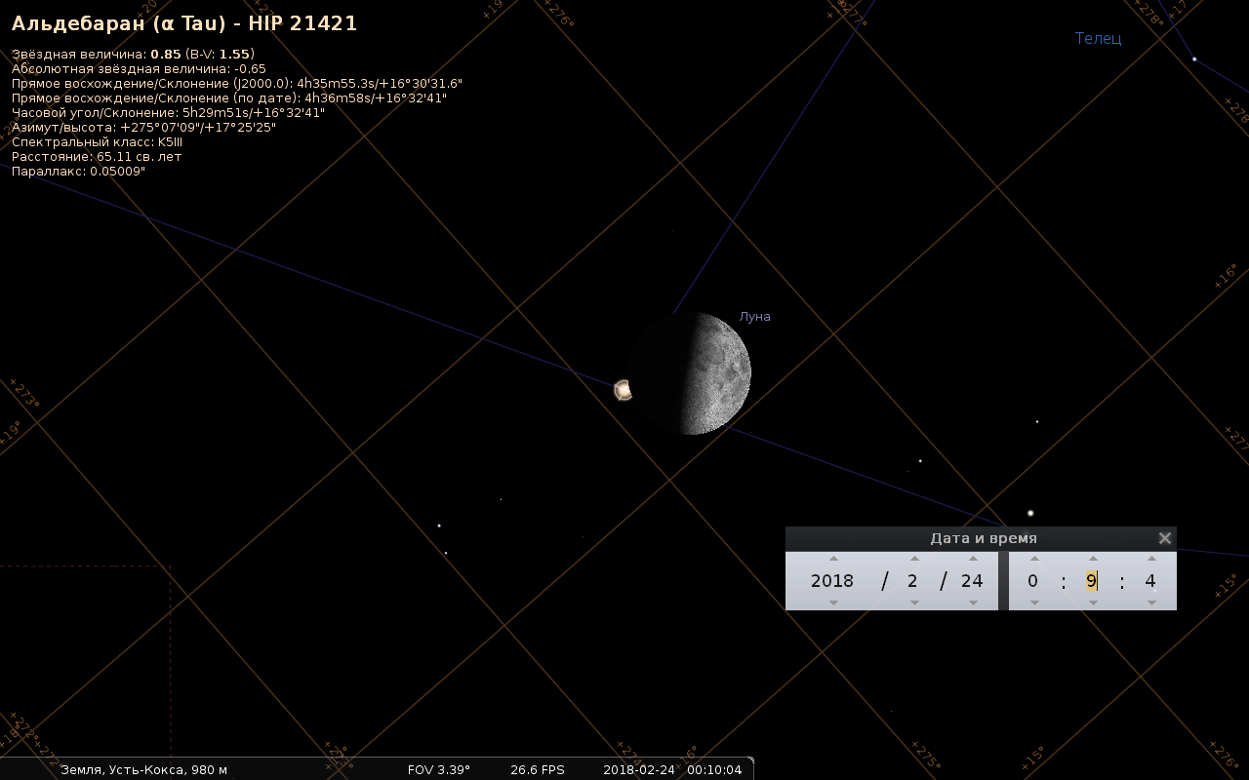
Task: Decrease the minutes value 9 with down arrow
Action: [1093, 603]
